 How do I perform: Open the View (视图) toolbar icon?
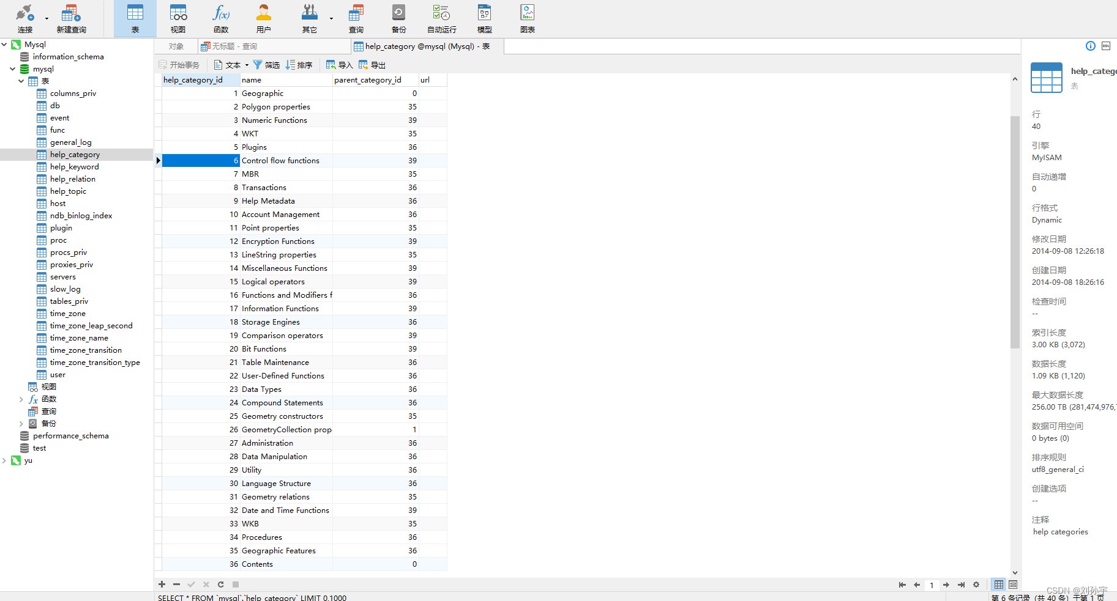coord(178,18)
